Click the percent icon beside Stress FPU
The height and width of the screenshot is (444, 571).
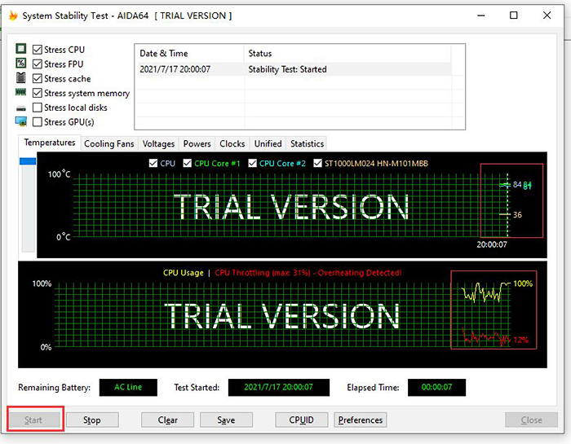21,64
